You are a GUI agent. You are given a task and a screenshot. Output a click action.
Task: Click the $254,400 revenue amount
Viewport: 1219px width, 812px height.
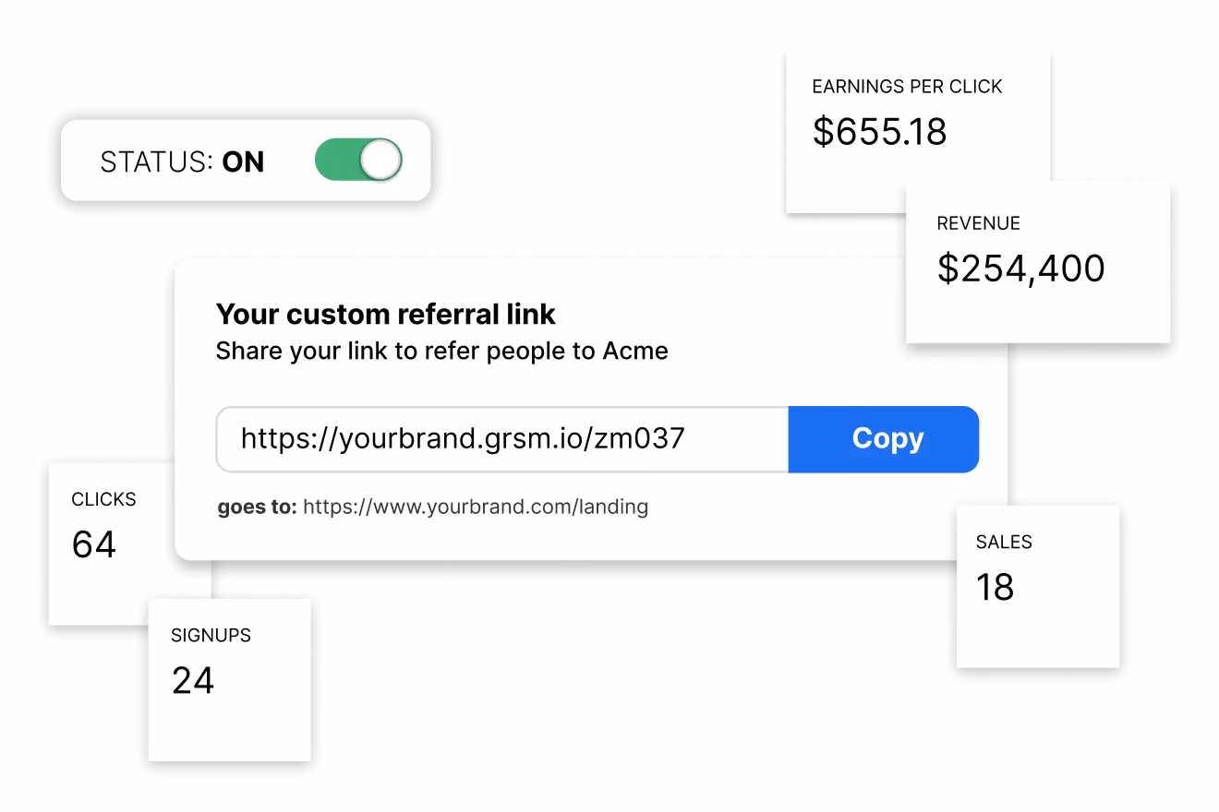point(1020,269)
